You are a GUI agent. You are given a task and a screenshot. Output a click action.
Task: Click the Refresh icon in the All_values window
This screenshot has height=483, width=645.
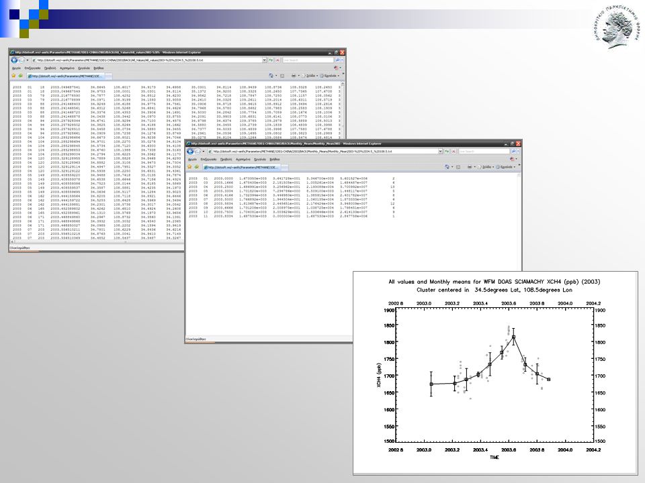271,60
